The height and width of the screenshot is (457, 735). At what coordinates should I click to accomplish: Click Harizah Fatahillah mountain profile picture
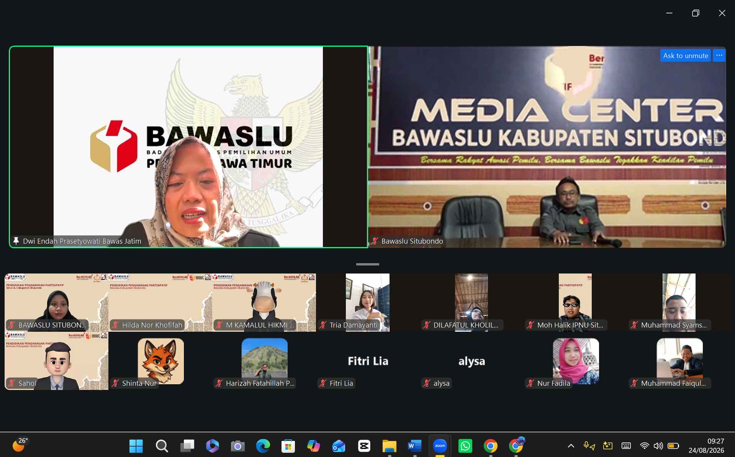[x=265, y=361]
